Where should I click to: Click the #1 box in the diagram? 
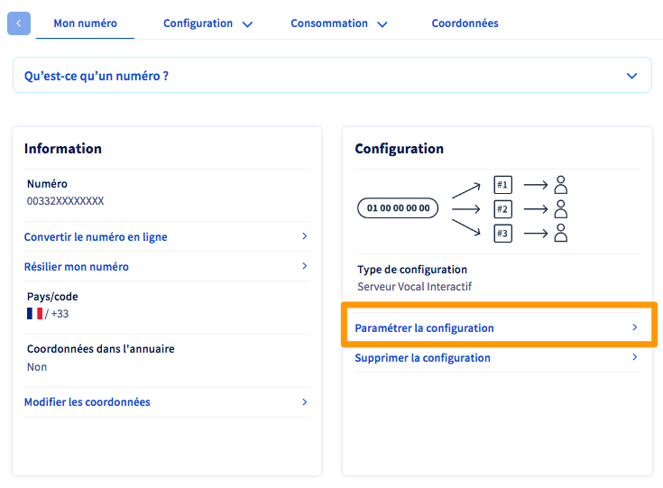[x=503, y=186]
